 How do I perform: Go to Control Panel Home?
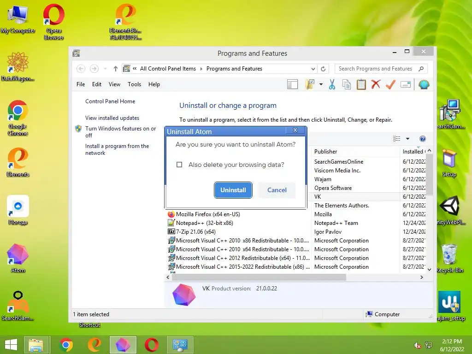coord(110,101)
